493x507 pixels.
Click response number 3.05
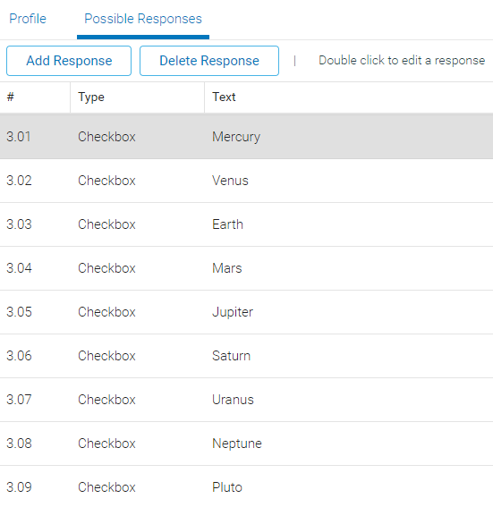click(19, 312)
